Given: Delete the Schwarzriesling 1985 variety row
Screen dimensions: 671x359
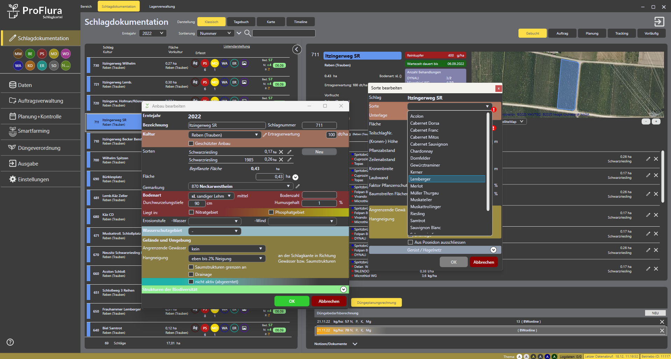Looking at the screenshot, I should click(x=281, y=160).
